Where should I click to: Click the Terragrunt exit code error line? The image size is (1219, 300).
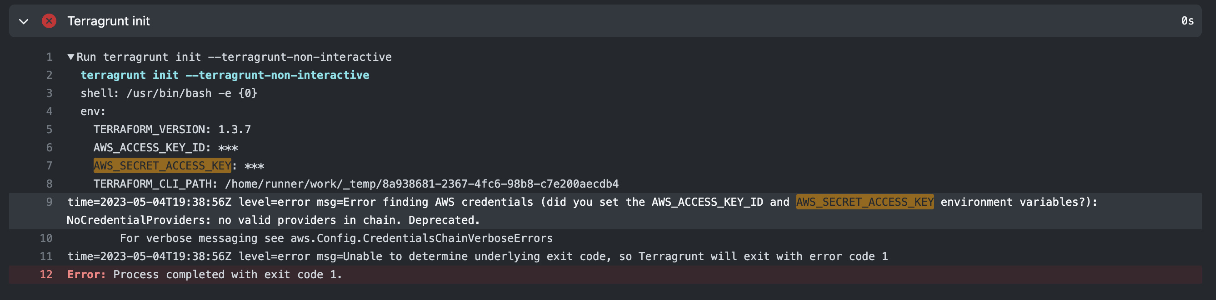pyautogui.click(x=478, y=256)
